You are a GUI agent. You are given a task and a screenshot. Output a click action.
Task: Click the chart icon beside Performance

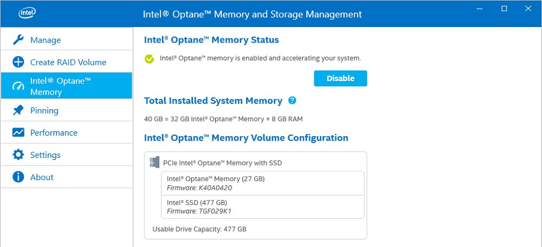click(18, 132)
